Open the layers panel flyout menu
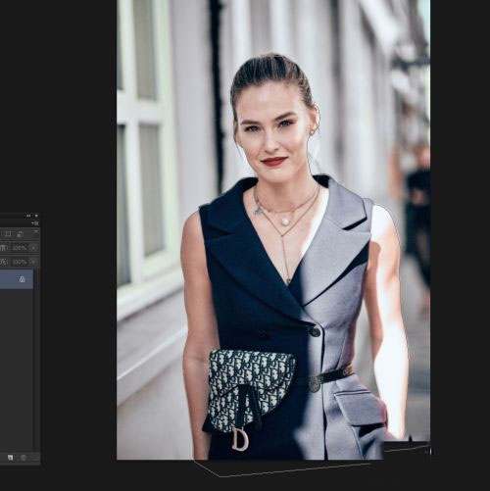Screen dimensions: 490x491 tap(35, 223)
